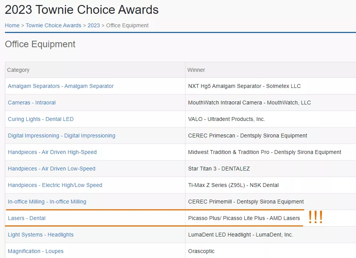Open Handpieces - Electric High/Low Speed link
The width and height of the screenshot is (356, 258).
pos(55,185)
